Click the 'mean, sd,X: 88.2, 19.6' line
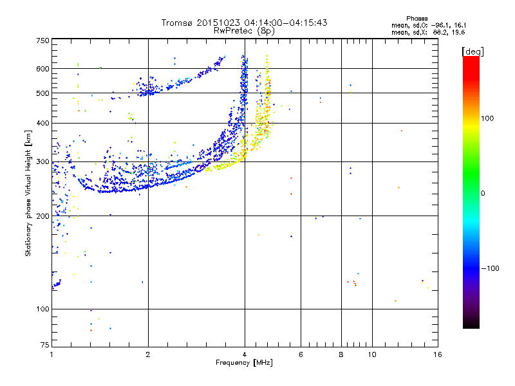 tap(428, 32)
